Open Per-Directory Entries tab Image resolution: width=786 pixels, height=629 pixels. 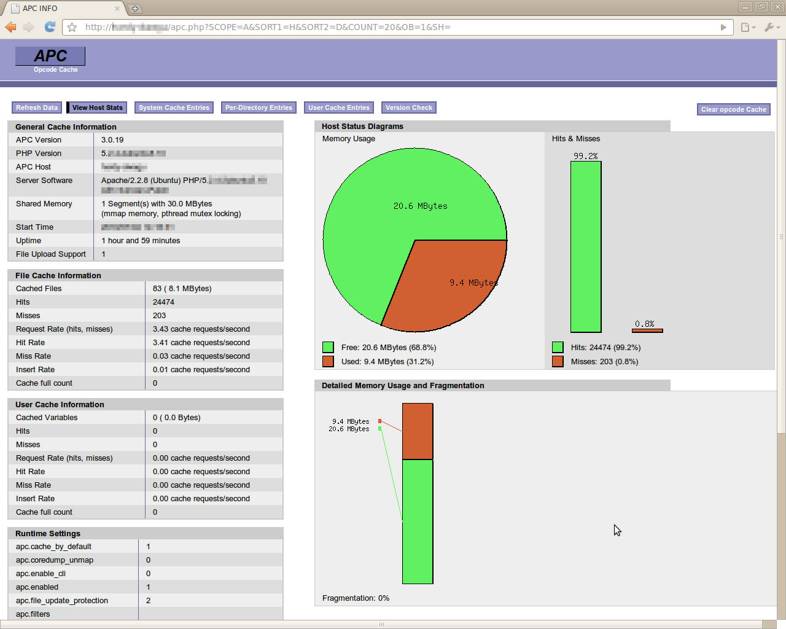259,107
